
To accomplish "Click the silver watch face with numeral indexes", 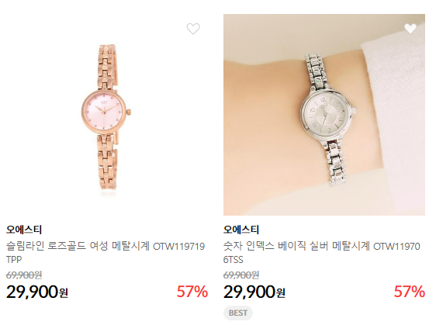I will pos(326,115).
